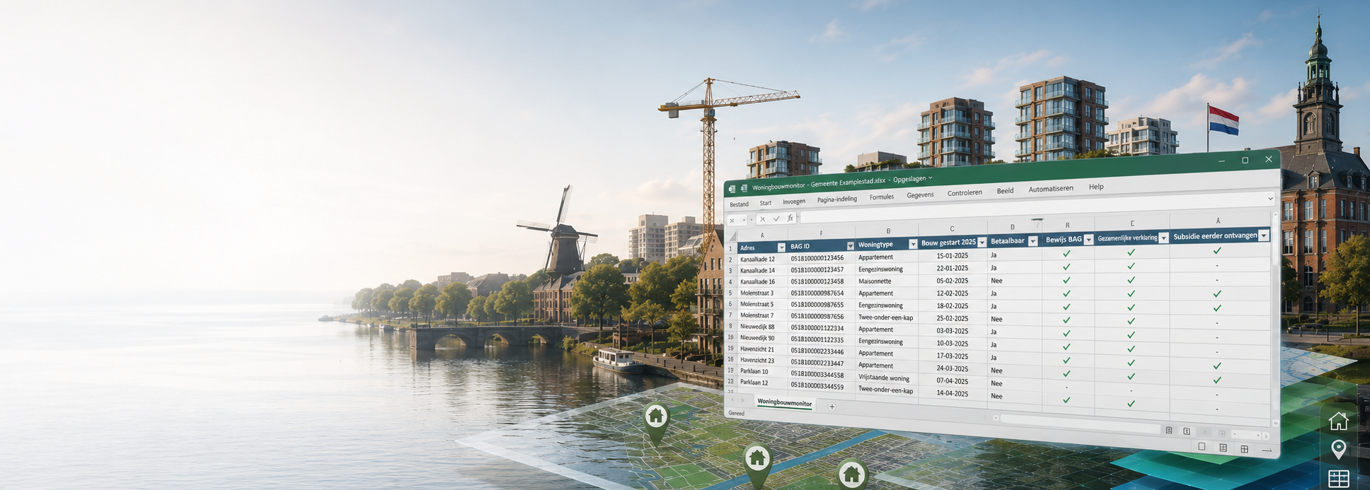The width and height of the screenshot is (1370, 490).
Task: Select the Woningbouwmonitor sheet tab
Action: click(x=785, y=403)
